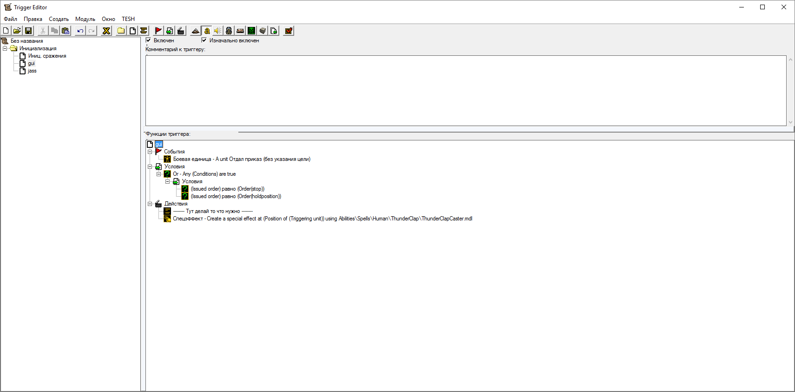Screen dimensions: 795x392
Task: Select the 'Тут делай то что нужно' comment action
Action: 213,211
